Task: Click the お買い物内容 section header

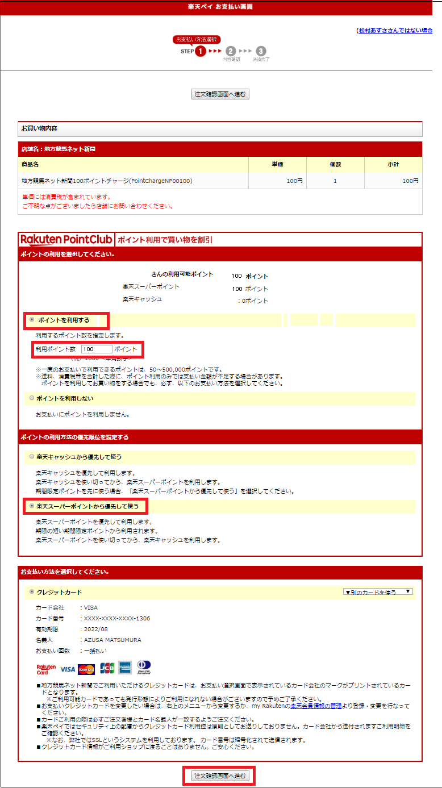Action: (220, 129)
